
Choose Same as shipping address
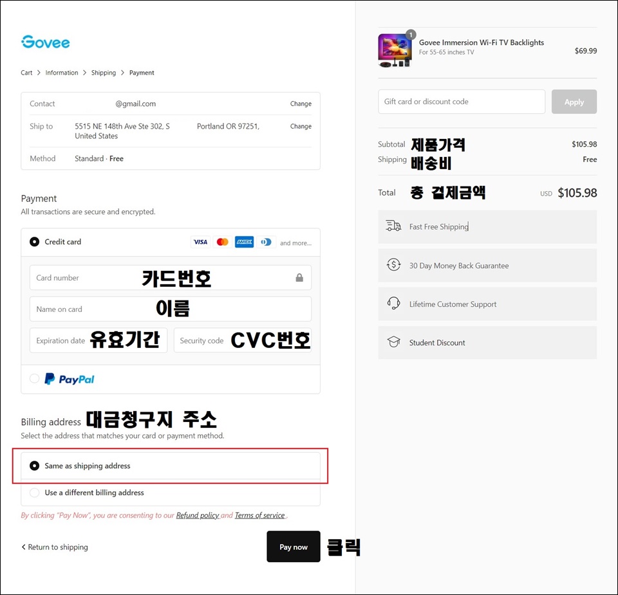[x=34, y=466]
